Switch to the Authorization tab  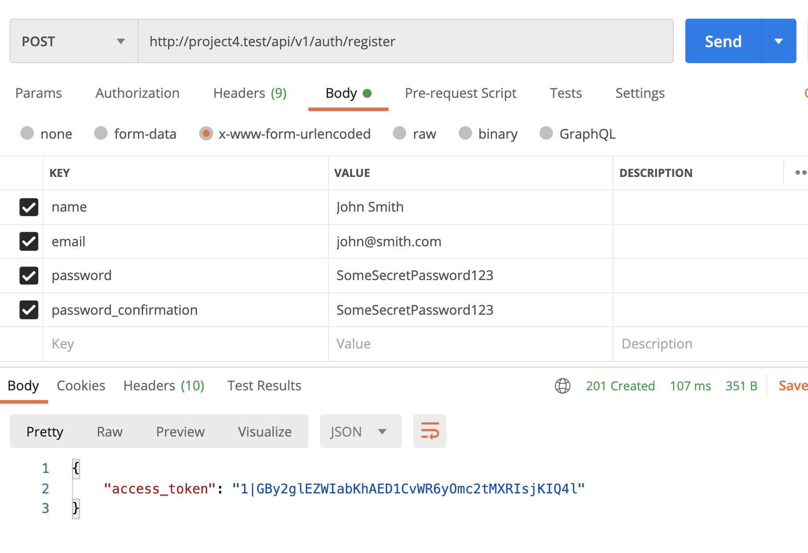(x=137, y=93)
